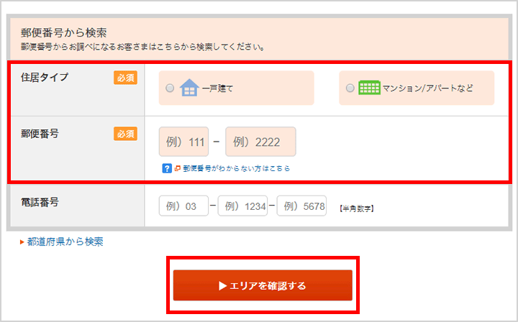Focus the postal code 例) 2222 field

point(260,142)
